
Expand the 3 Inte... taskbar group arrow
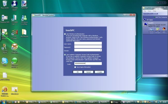84,102
